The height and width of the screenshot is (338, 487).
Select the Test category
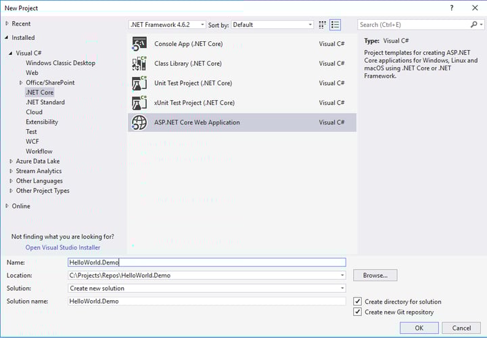click(31, 132)
